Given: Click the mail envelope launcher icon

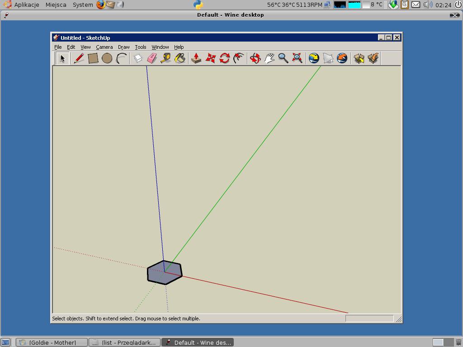Looking at the screenshot, I should 110,5.
